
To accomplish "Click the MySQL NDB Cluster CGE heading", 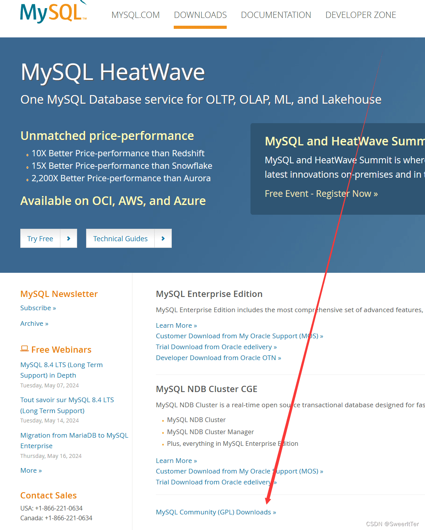I will (x=206, y=389).
